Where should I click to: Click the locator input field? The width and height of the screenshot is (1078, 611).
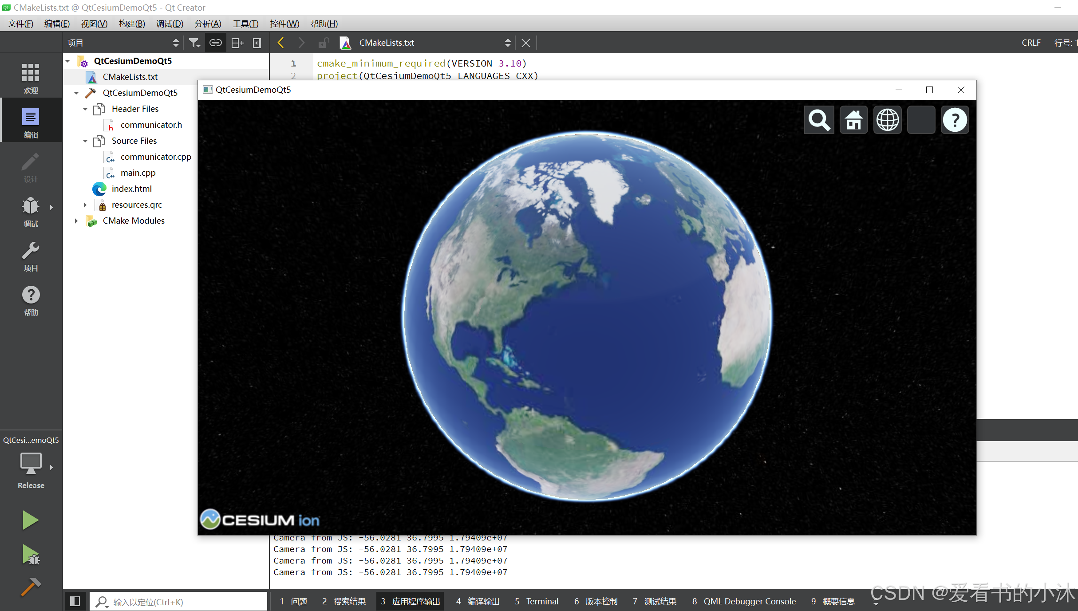click(179, 602)
